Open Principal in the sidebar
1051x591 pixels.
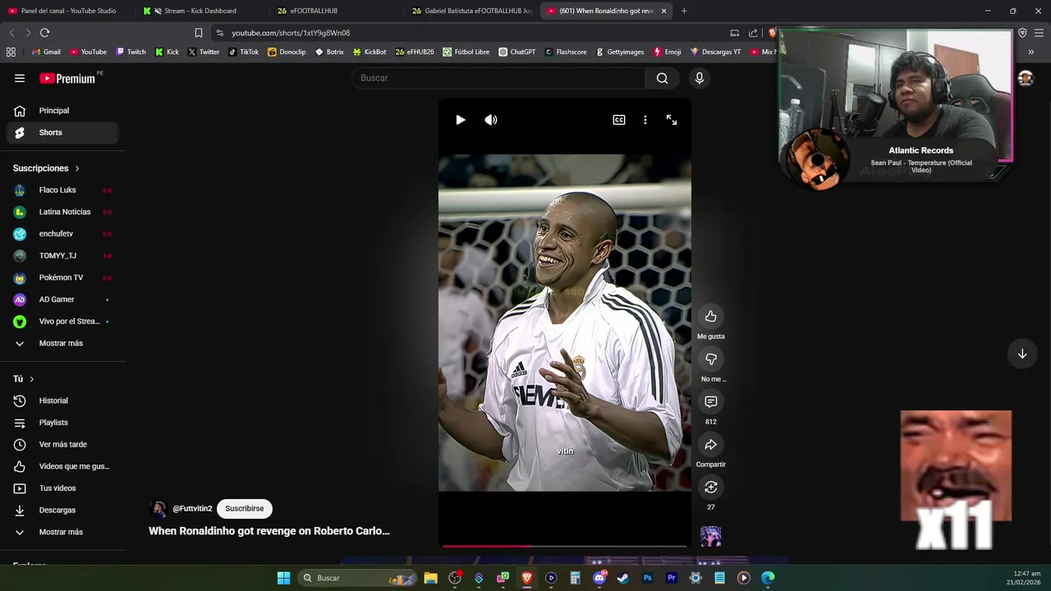tap(62, 111)
